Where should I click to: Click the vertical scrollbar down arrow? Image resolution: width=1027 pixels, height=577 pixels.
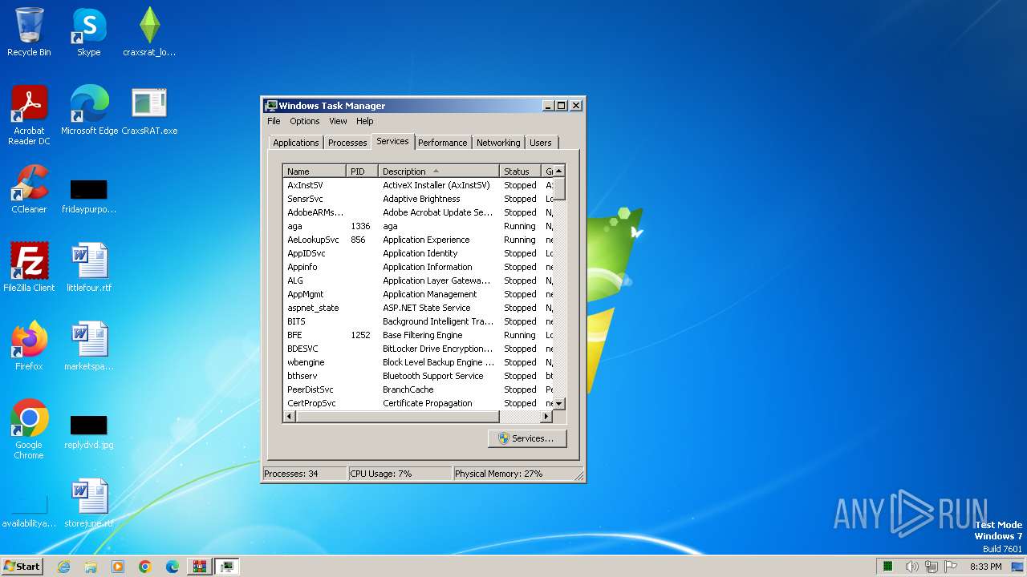click(x=559, y=404)
